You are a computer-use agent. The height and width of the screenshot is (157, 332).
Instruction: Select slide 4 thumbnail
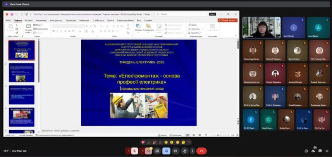pyautogui.click(x=22, y=117)
